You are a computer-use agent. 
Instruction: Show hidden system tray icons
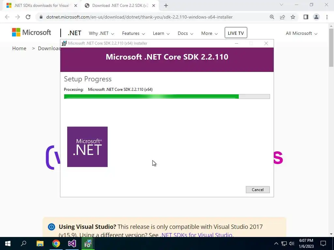[276, 243]
